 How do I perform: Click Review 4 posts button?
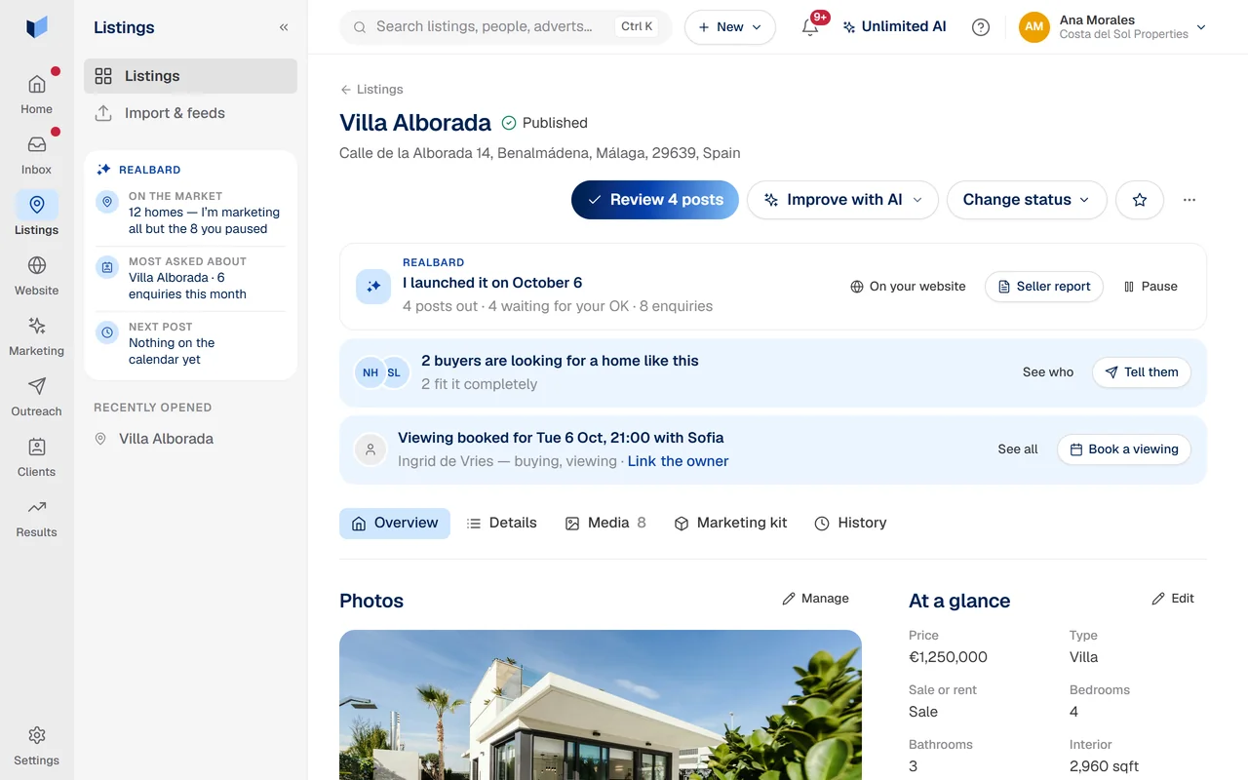(x=655, y=200)
